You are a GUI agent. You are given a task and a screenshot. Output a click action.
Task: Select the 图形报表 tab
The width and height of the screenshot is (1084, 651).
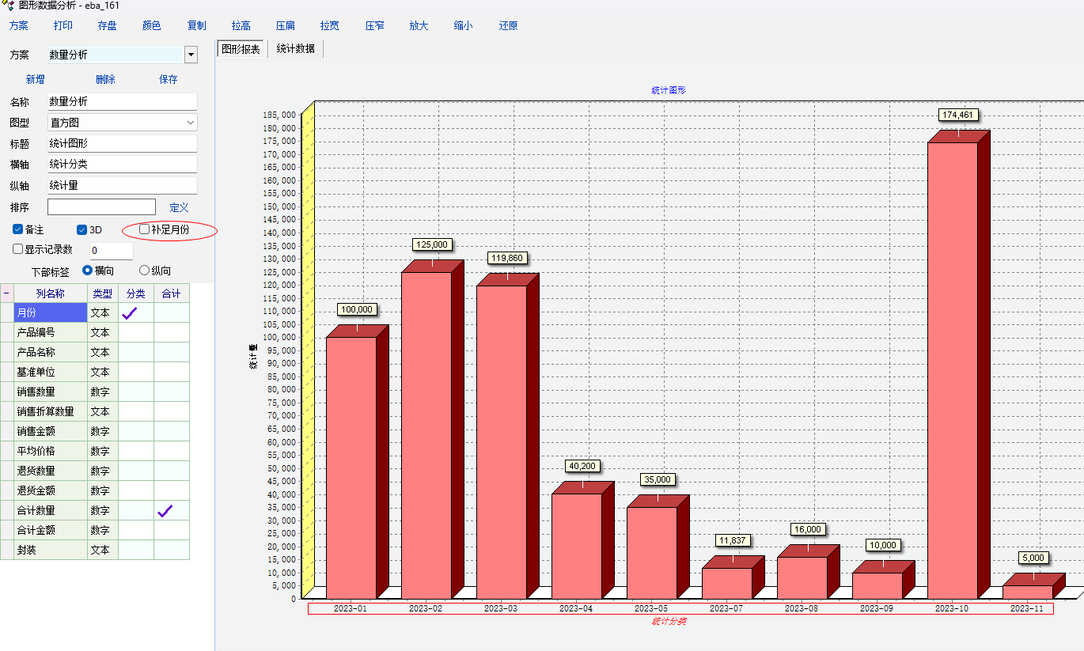[x=241, y=49]
